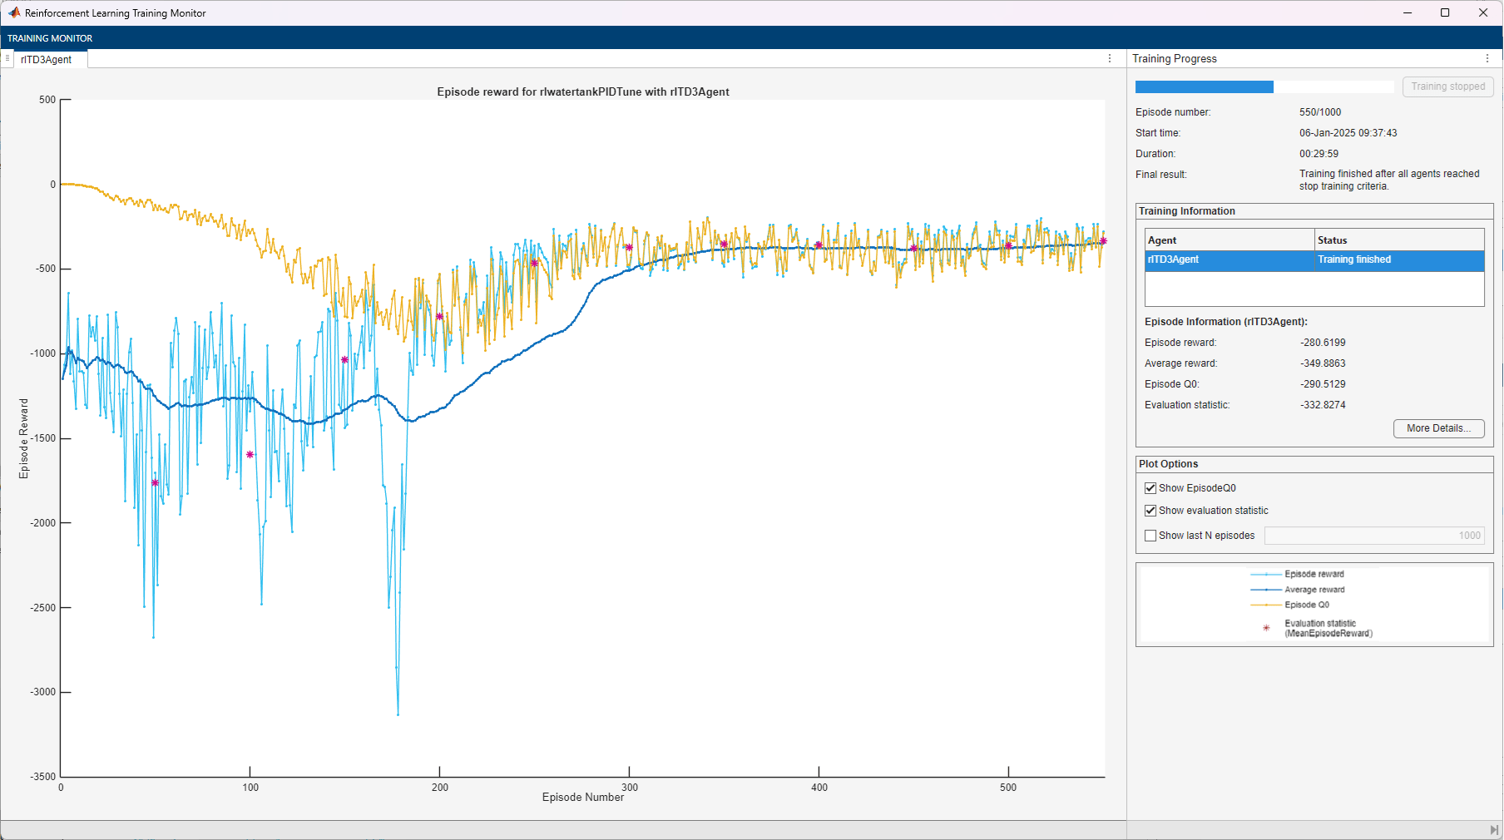Switch to the rlTD3Agent document tab
Viewport: 1504px width, 840px height.
[x=46, y=60]
